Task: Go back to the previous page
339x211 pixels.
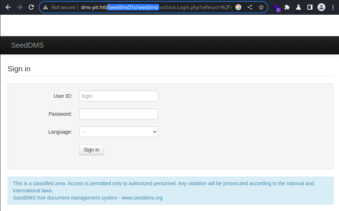Action: [8, 8]
